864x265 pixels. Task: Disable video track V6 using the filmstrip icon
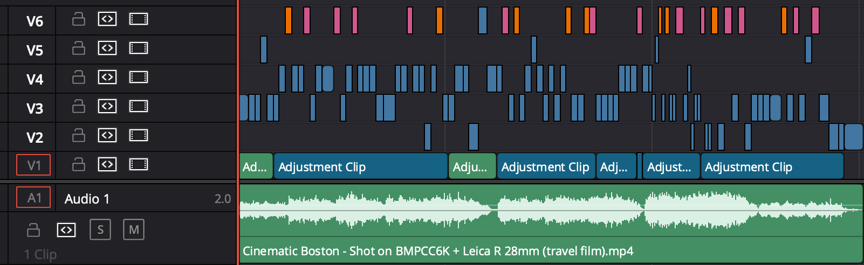coord(139,19)
